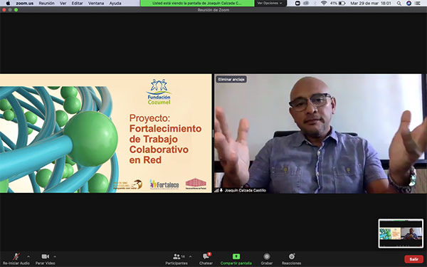Open the Siri icon in menu bar
Image resolution: width=427 pixels, height=267 pixels.
point(408,4)
